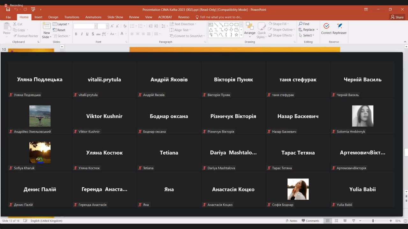
Task: Switch to Slide Sorter view icon
Action: 336,221
